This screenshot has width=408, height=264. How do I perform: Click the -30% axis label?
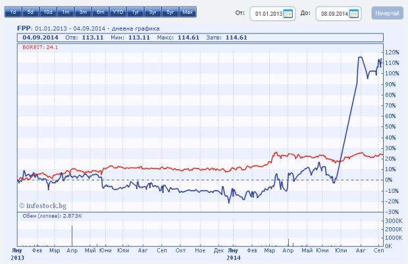(x=392, y=212)
